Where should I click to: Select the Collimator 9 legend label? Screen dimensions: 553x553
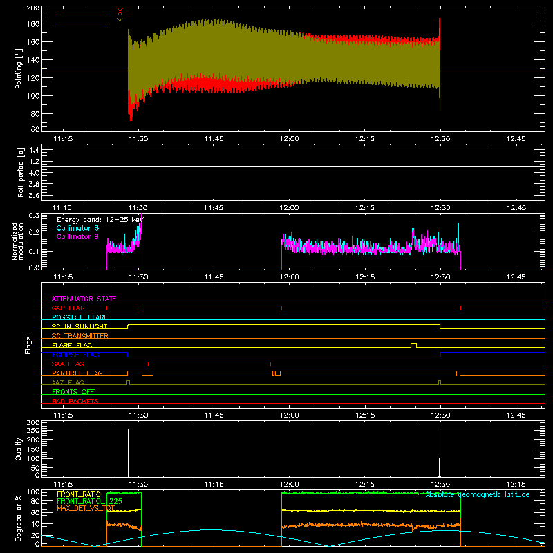tap(77, 236)
